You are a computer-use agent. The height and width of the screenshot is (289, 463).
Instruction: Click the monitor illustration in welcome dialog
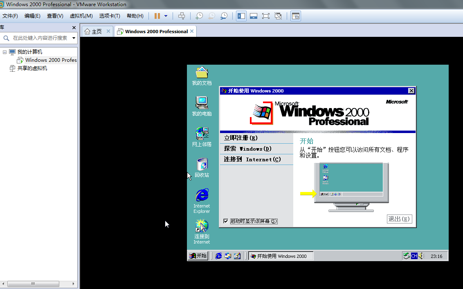[x=351, y=187]
